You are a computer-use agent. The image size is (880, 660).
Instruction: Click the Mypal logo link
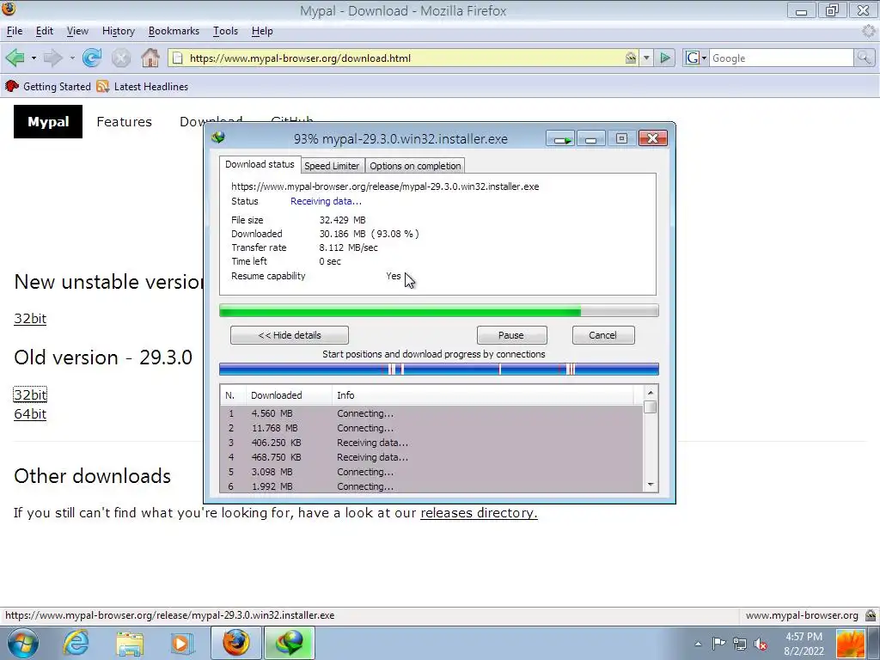click(48, 122)
